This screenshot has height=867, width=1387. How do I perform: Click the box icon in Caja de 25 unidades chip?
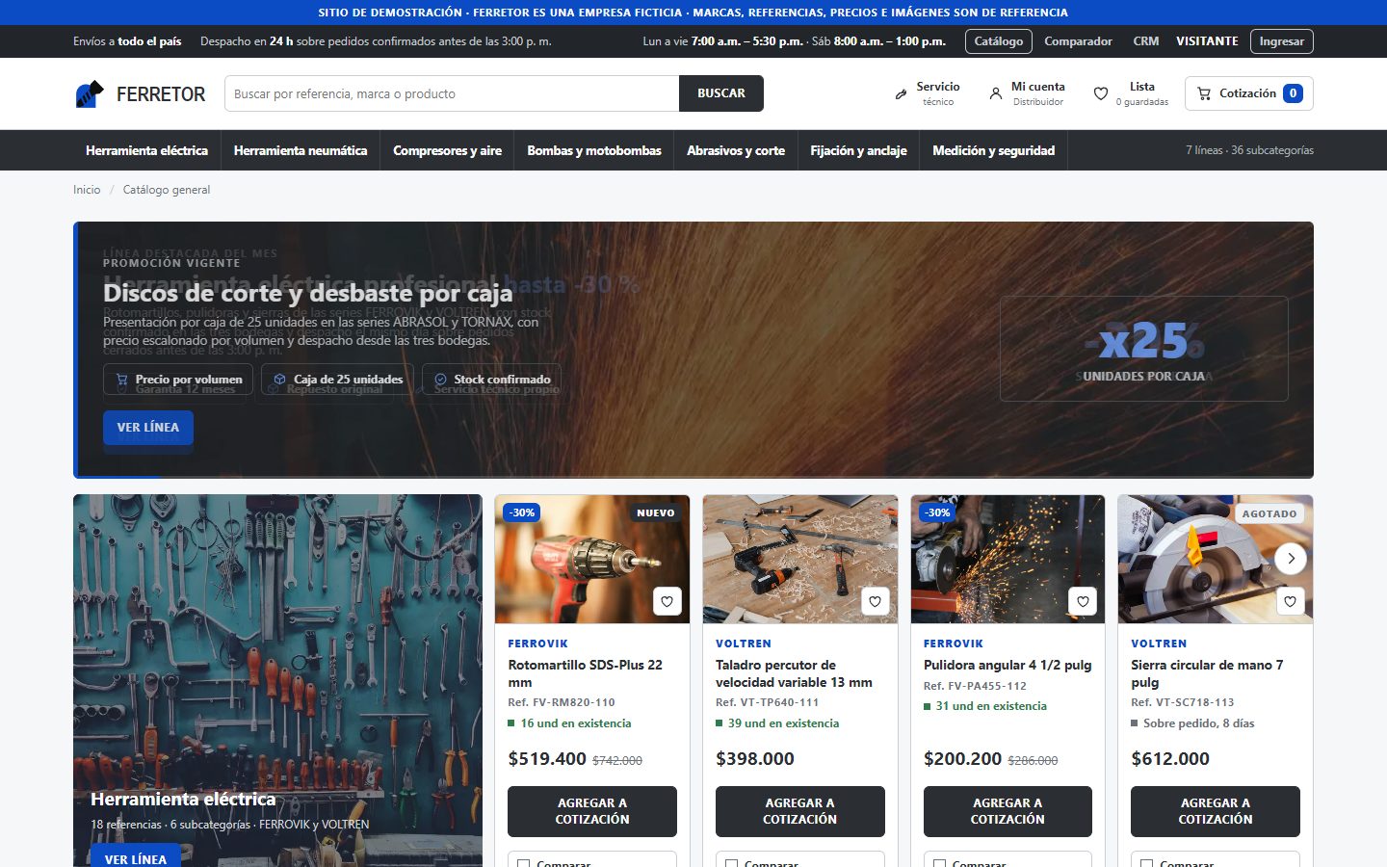[279, 380]
